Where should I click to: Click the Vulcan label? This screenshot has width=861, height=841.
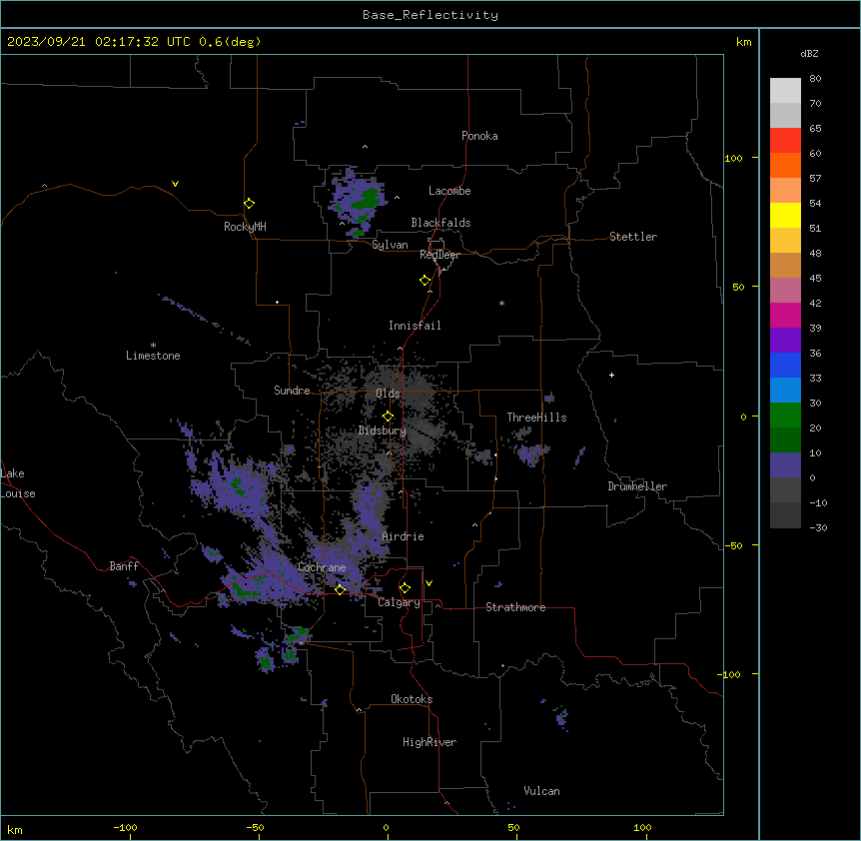[542, 791]
